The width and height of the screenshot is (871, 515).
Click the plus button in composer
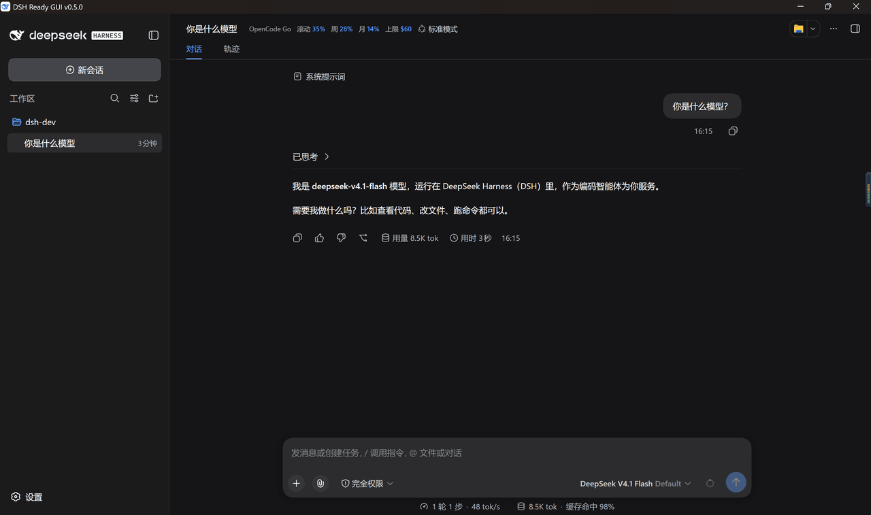[x=296, y=484]
